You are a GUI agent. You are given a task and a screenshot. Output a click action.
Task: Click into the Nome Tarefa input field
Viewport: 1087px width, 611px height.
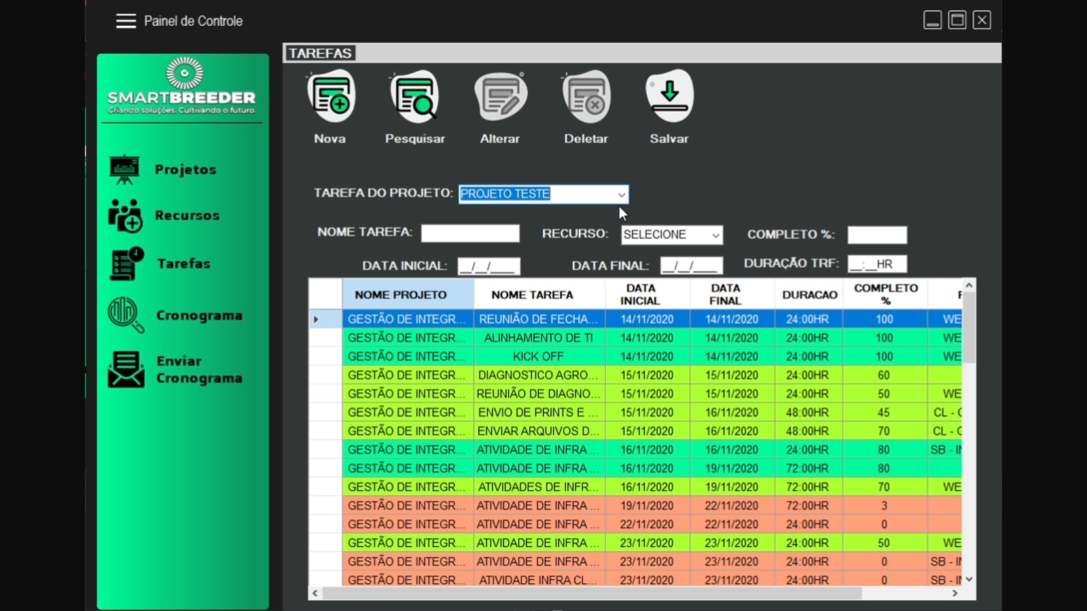point(470,234)
